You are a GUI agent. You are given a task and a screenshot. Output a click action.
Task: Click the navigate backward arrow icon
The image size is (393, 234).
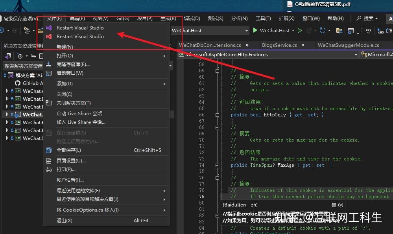pyautogui.click(x=2, y=31)
